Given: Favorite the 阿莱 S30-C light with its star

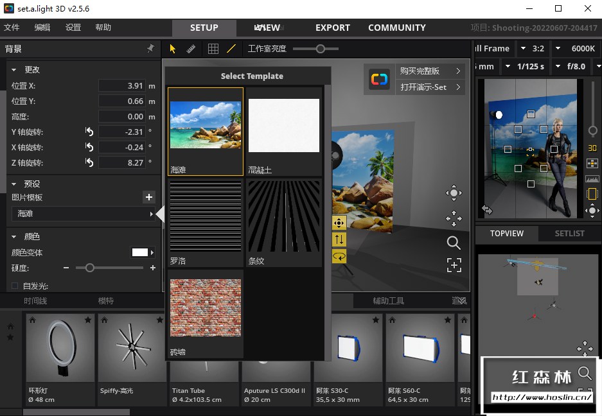Looking at the screenshot, I should (x=376, y=320).
